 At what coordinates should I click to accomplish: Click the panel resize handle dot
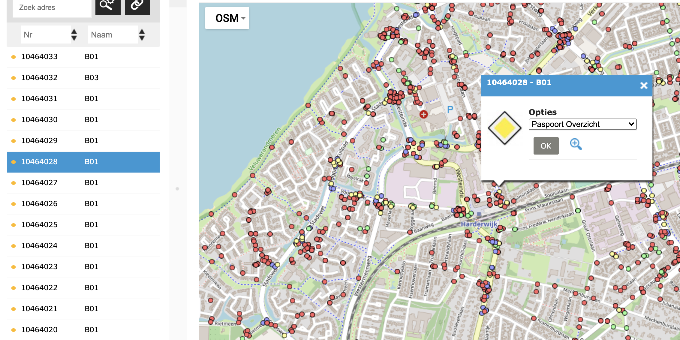click(177, 189)
